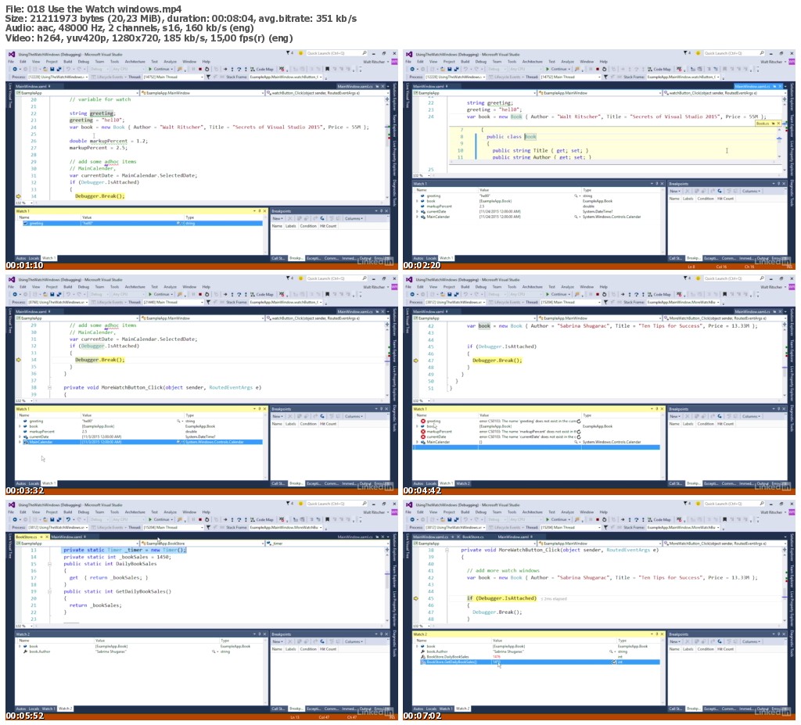Open Debug menu in 00:01:10 frame

(84, 61)
